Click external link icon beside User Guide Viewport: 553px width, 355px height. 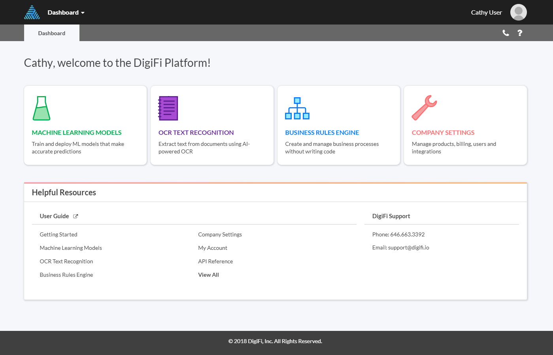[x=75, y=216]
